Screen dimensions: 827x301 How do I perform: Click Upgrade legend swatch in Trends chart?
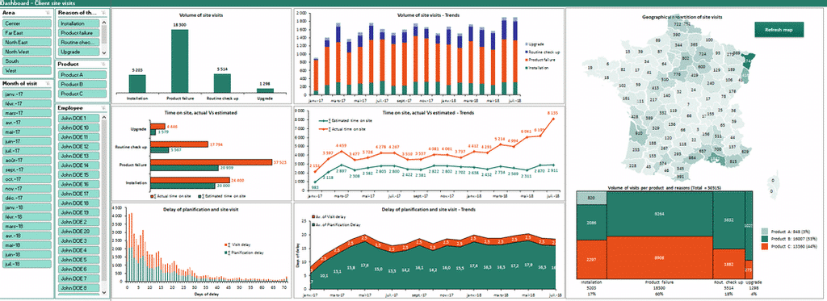coord(526,44)
